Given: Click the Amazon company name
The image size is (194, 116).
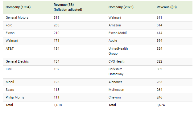Looking at the screenshot, I should pyautogui.click(x=114, y=25).
